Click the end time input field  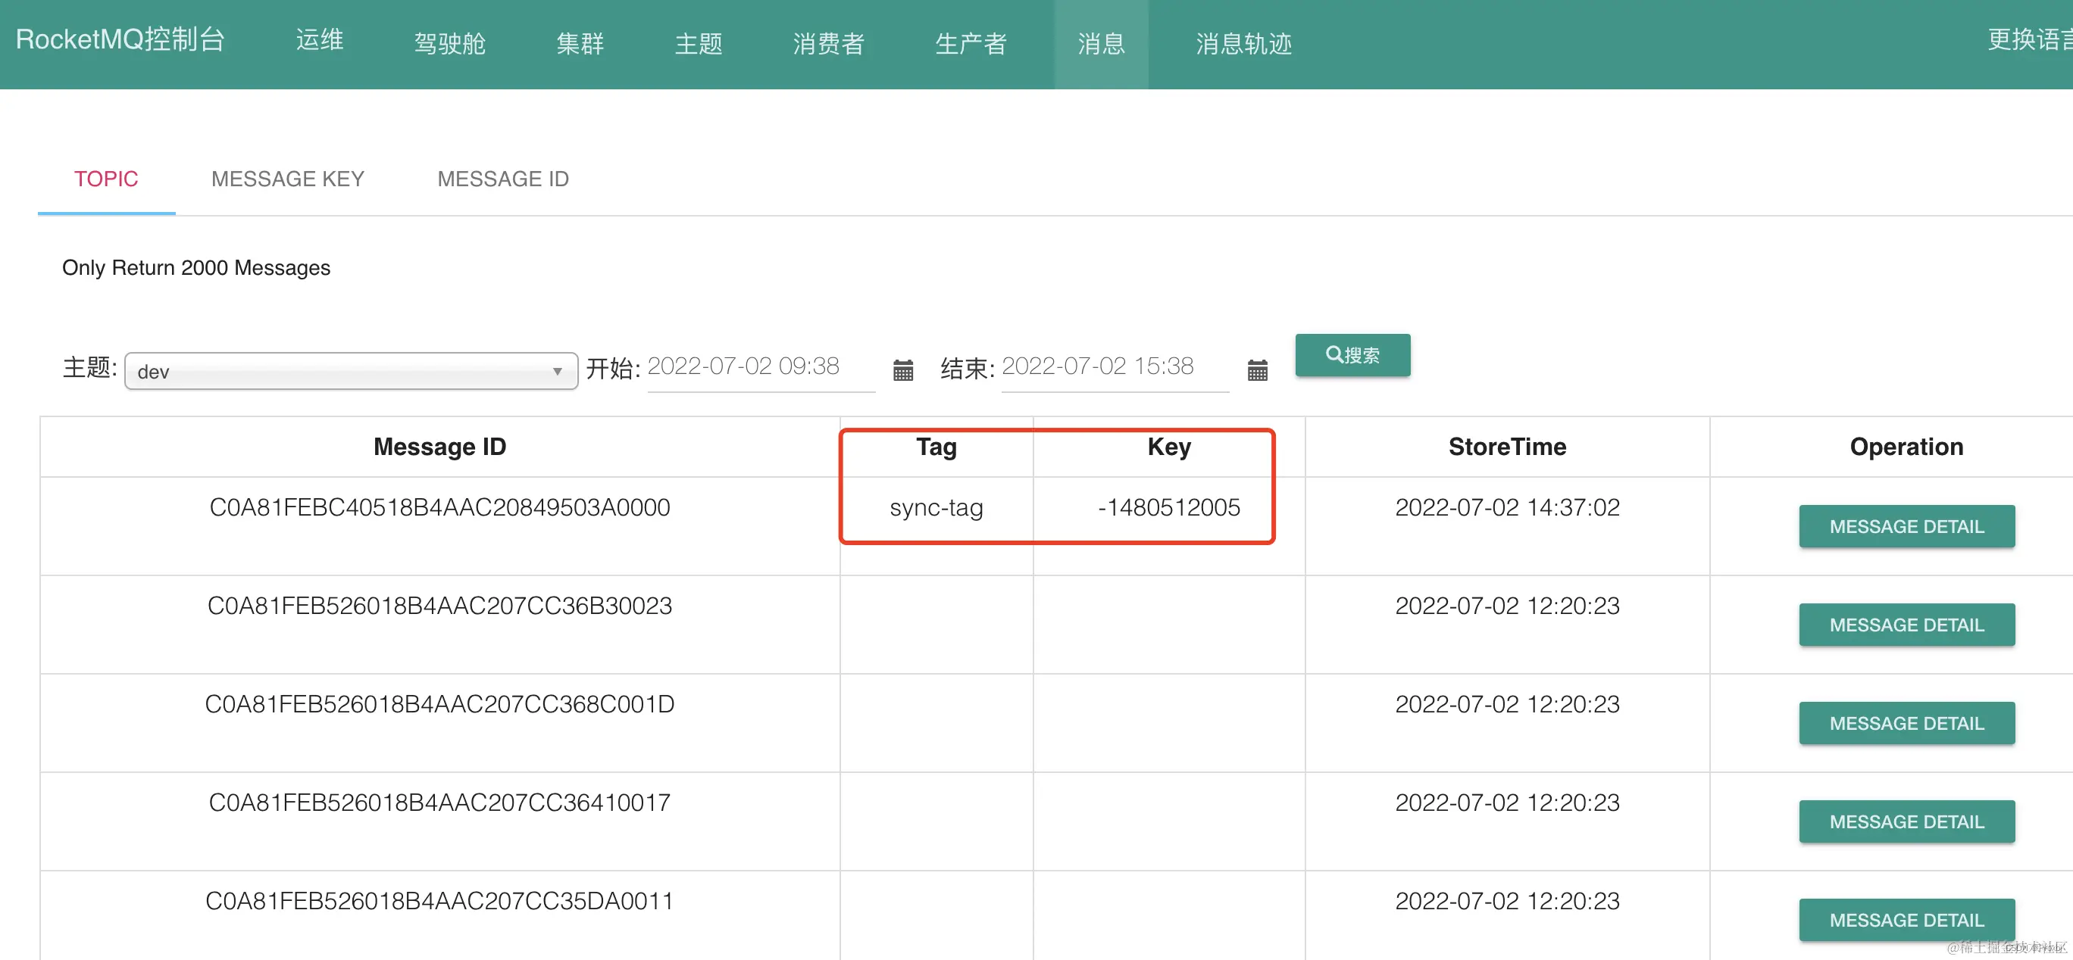click(x=1114, y=366)
